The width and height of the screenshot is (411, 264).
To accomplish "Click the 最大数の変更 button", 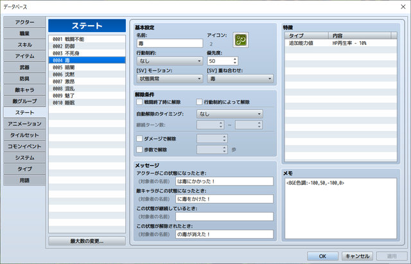I will 87,241.
